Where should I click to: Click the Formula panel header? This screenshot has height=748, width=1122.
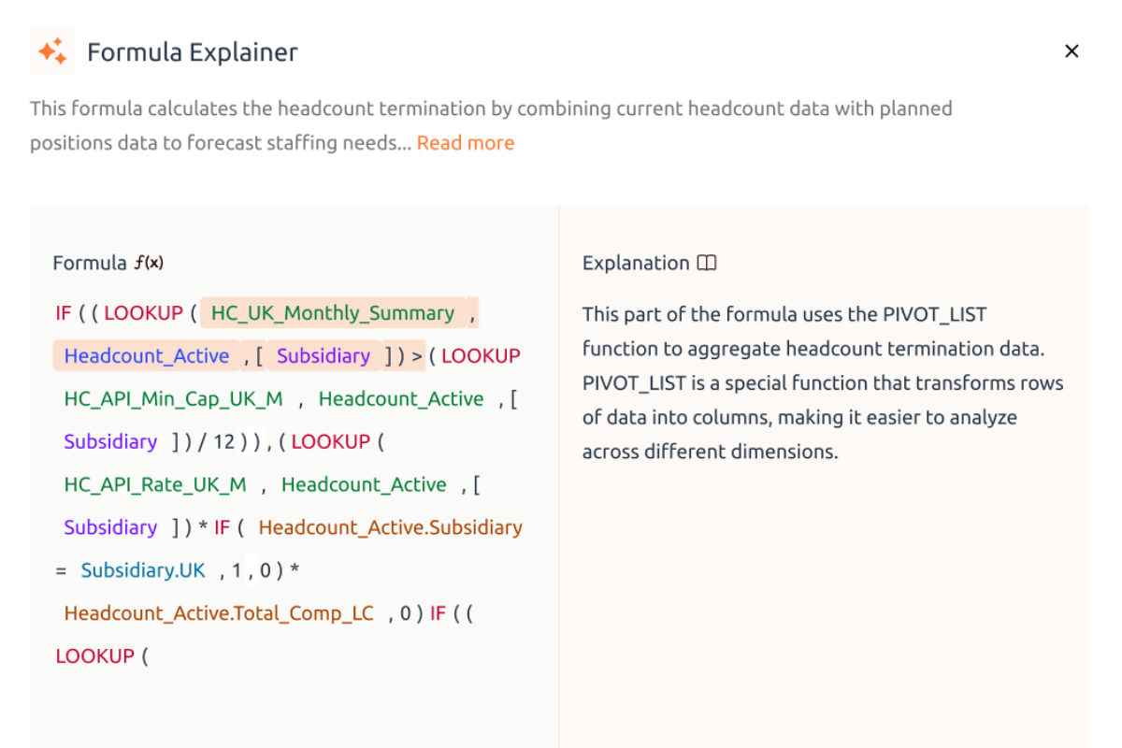coord(108,263)
